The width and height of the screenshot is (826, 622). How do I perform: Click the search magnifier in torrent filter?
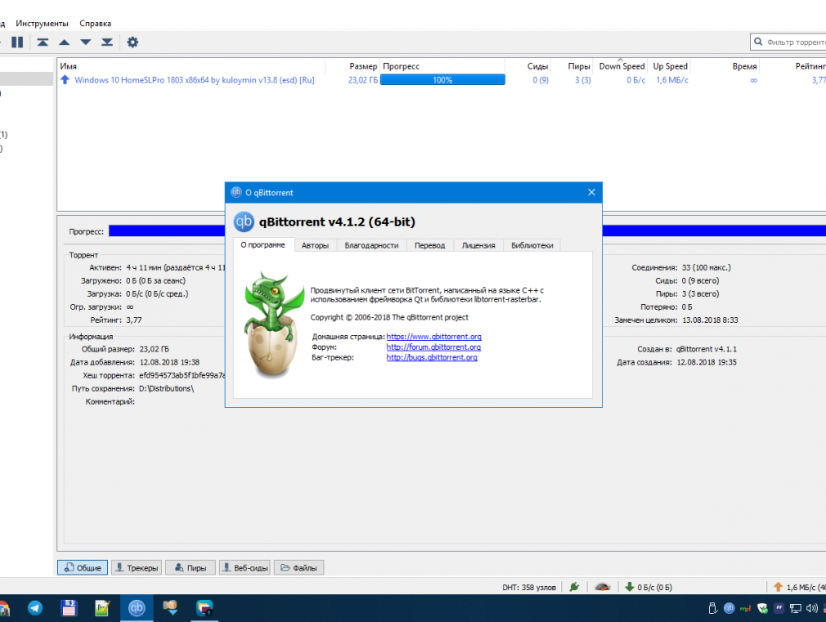(x=758, y=42)
